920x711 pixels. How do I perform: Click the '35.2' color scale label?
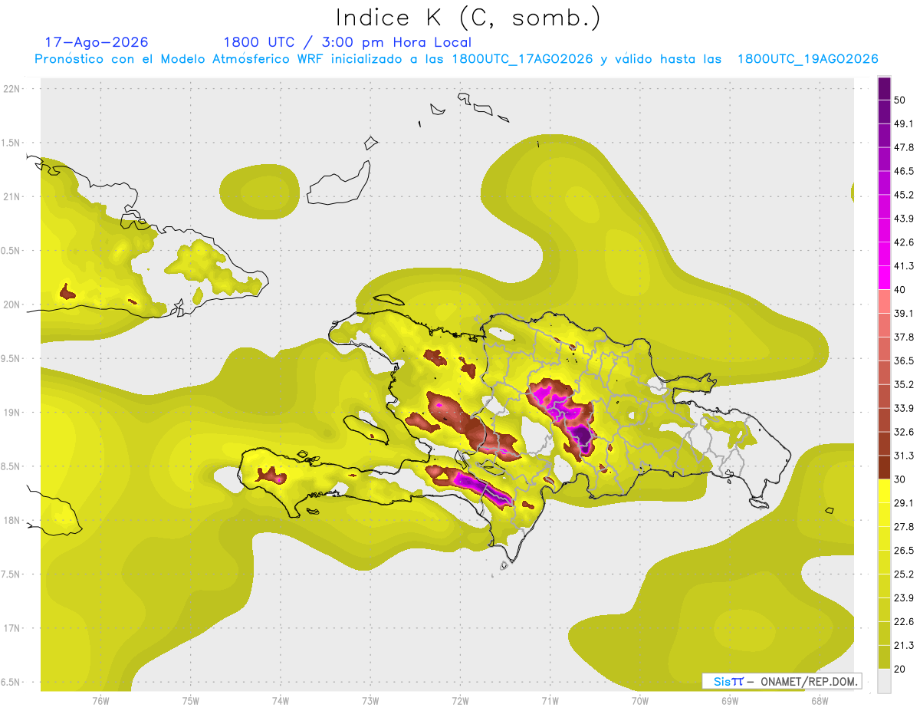pyautogui.click(x=904, y=384)
